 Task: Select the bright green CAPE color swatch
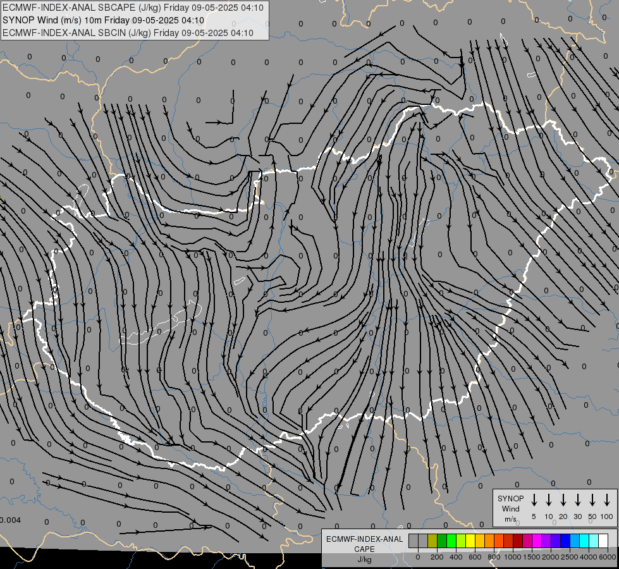[x=451, y=541]
